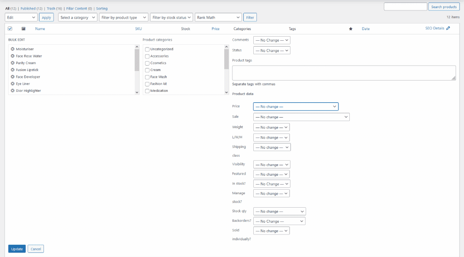Check the Medication category

click(147, 91)
